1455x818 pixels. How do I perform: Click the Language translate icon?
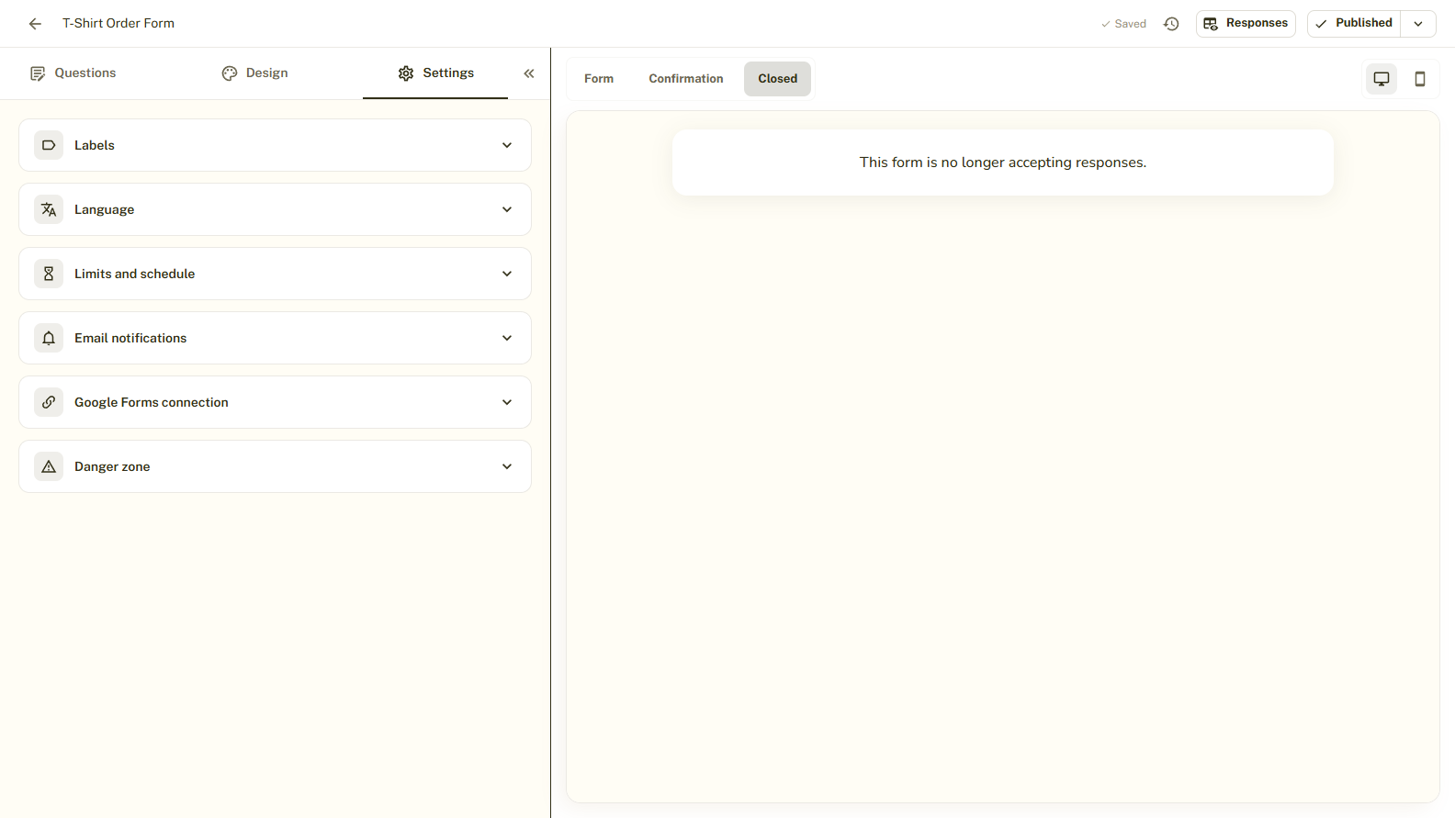click(x=49, y=209)
